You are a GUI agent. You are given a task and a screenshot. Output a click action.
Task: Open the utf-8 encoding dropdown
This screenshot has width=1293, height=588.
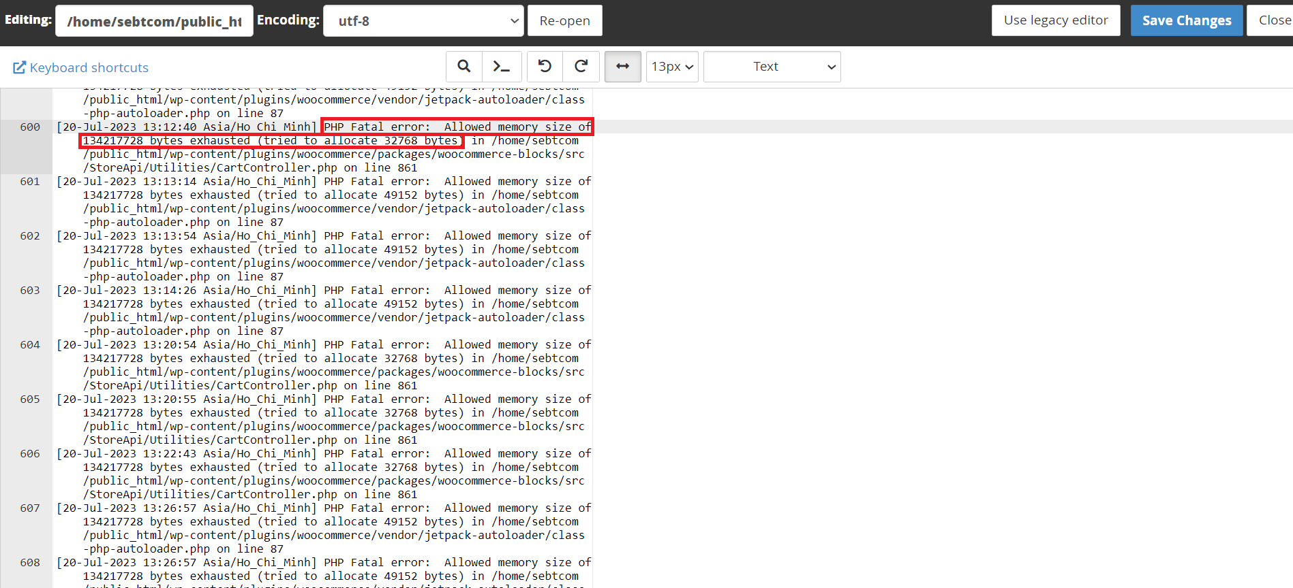(x=423, y=21)
